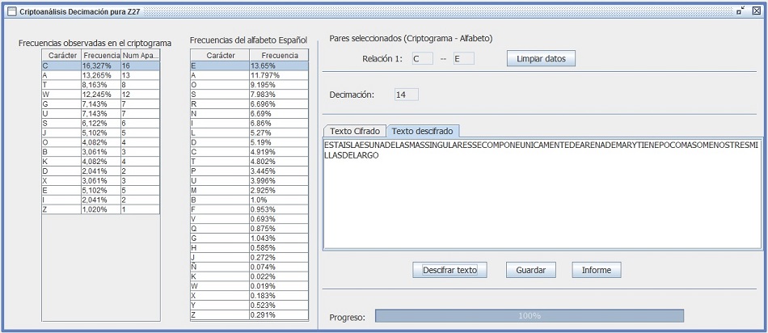Save the result with the Guardar button
Image resolution: width=768 pixels, height=333 pixels.
(531, 270)
